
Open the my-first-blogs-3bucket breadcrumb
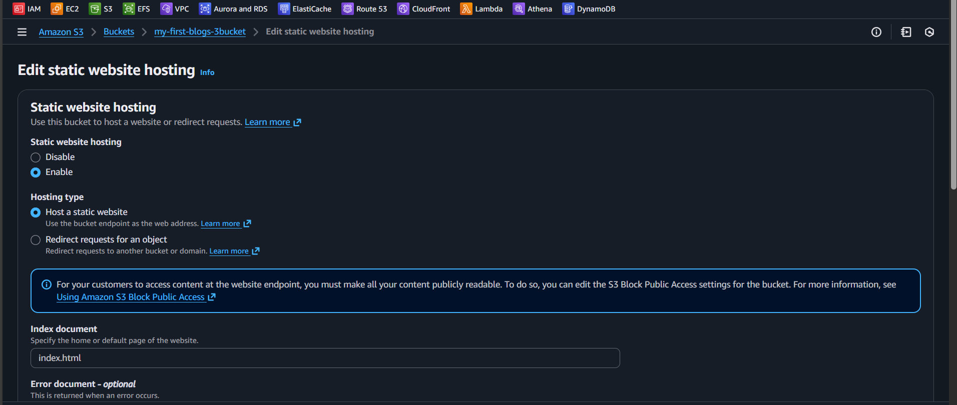(x=200, y=31)
